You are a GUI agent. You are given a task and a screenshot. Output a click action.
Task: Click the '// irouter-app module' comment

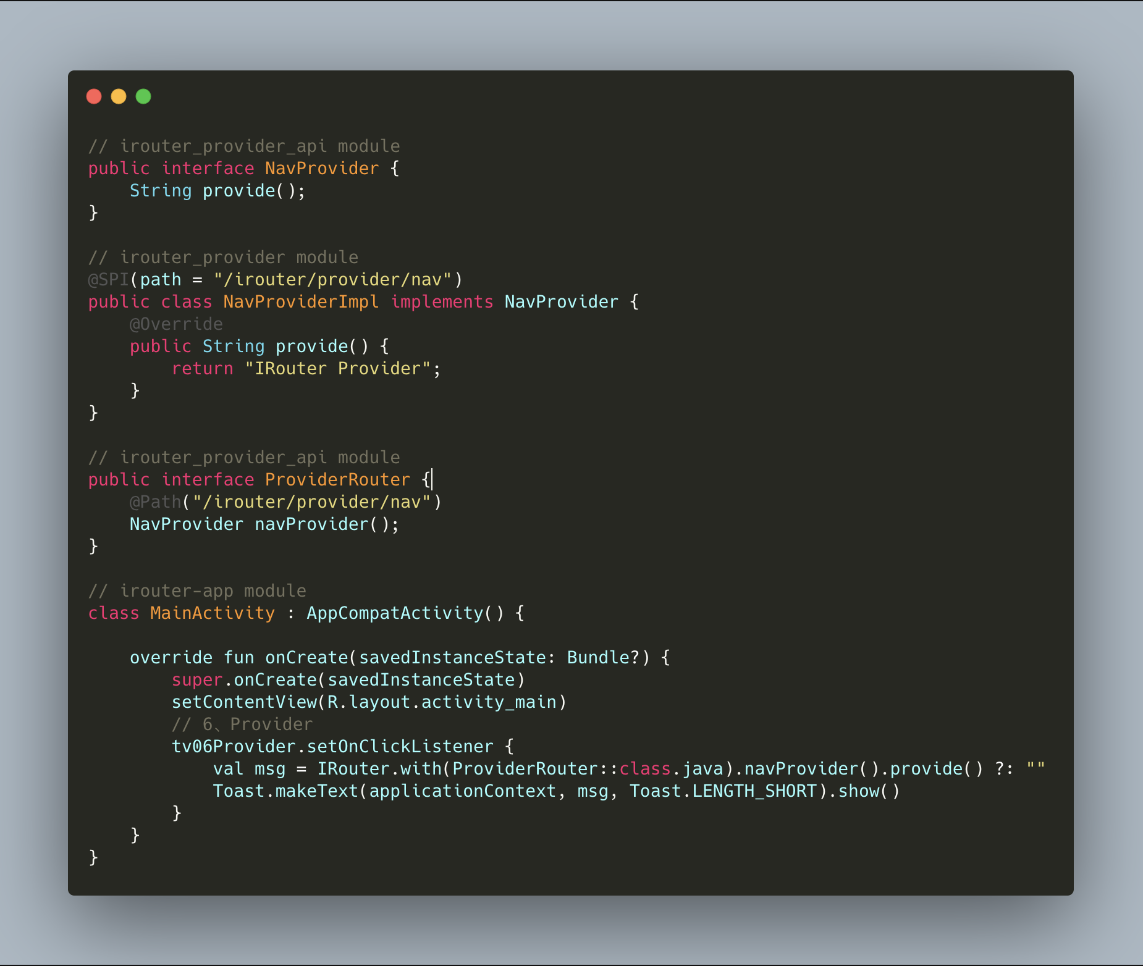click(197, 591)
